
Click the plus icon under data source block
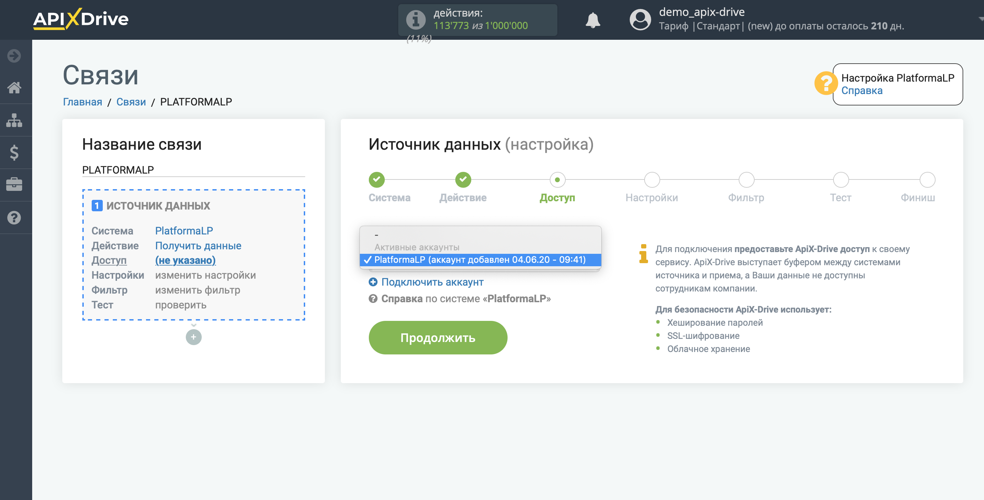193,337
